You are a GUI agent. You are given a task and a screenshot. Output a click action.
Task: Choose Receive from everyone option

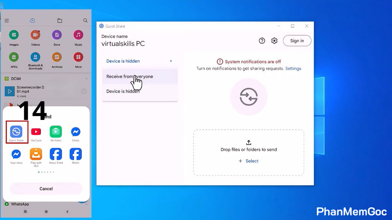click(140, 77)
